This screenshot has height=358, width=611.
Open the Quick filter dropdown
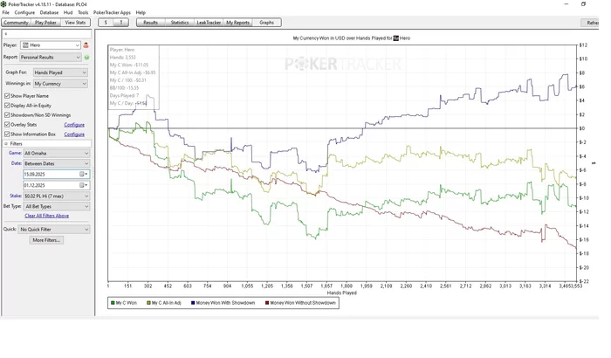(x=54, y=230)
